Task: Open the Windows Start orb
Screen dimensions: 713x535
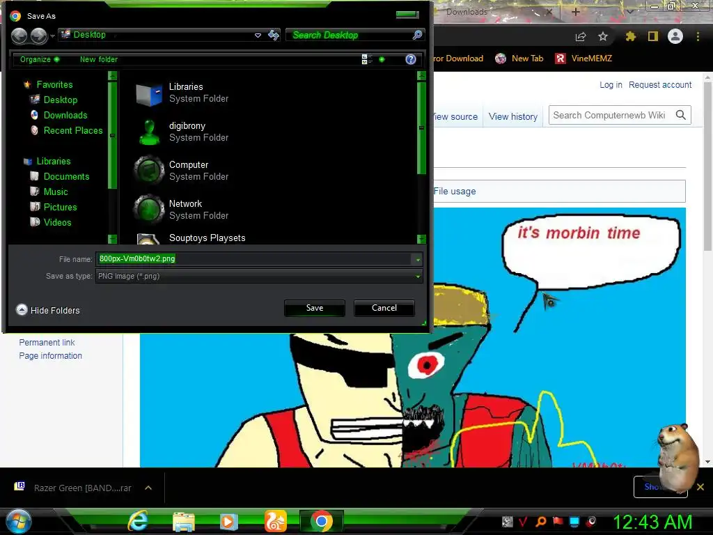Action: coord(19,522)
